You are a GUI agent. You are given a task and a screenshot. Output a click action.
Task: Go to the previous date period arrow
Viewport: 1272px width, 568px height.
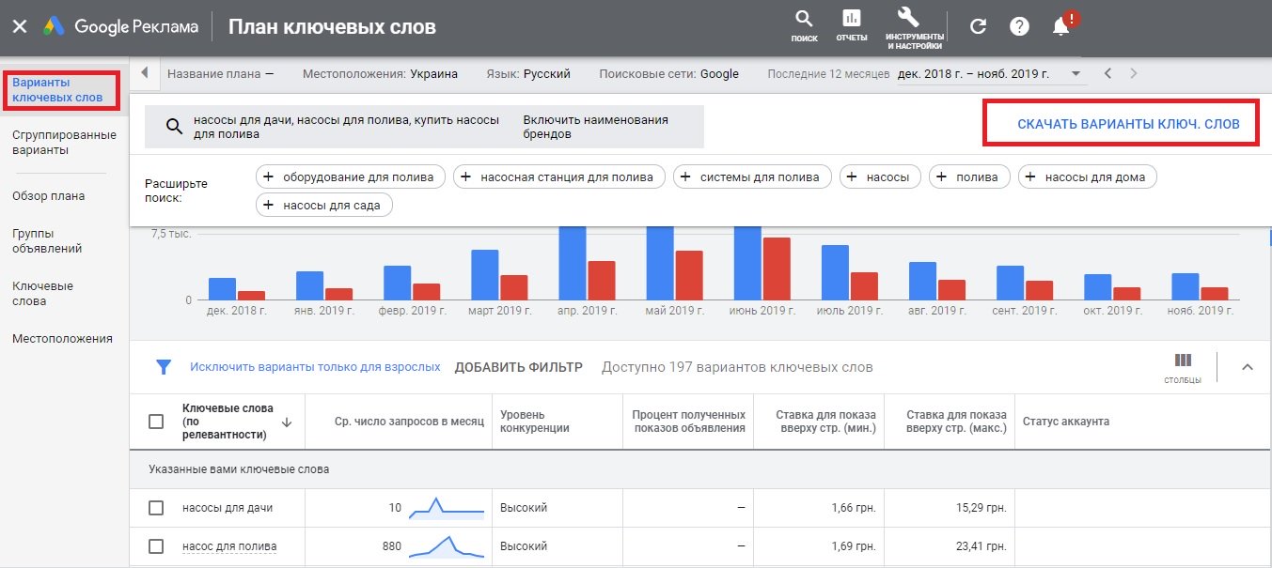1108,73
